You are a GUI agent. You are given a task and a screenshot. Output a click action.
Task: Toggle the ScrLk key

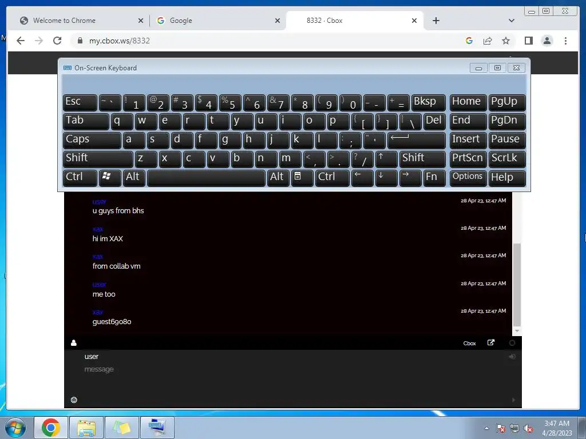point(507,159)
